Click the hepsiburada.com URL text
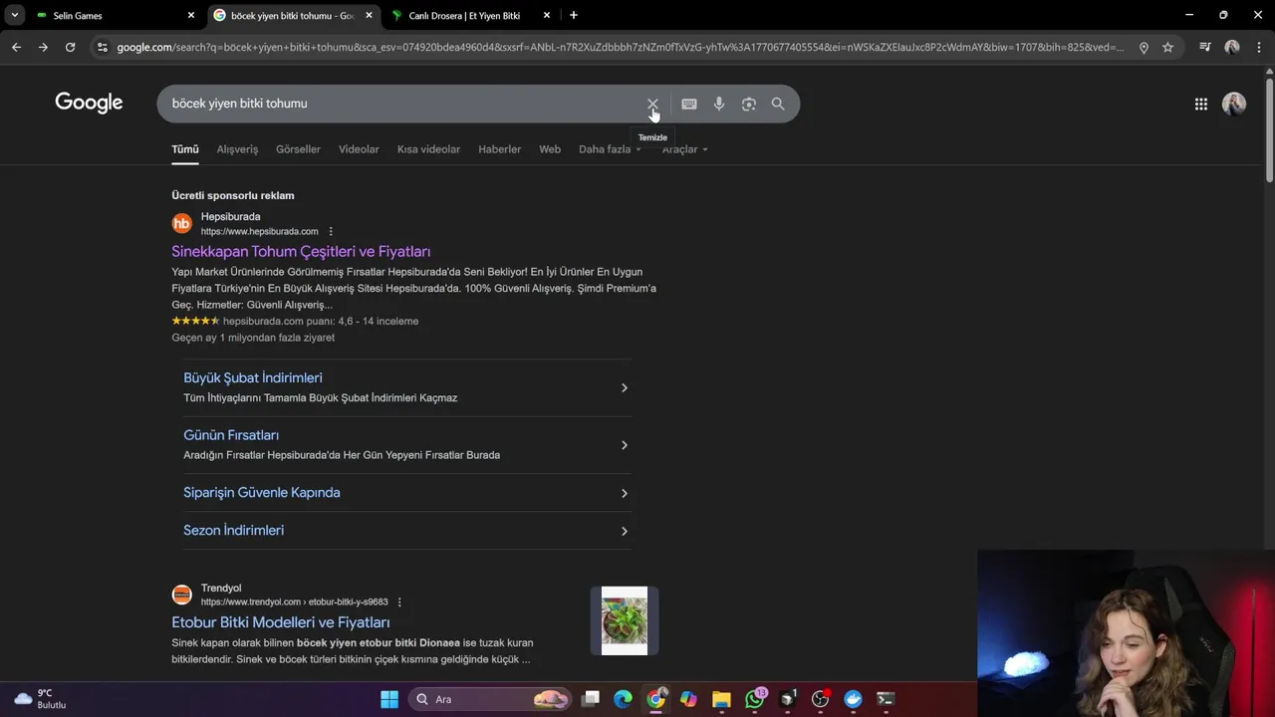 pyautogui.click(x=260, y=231)
